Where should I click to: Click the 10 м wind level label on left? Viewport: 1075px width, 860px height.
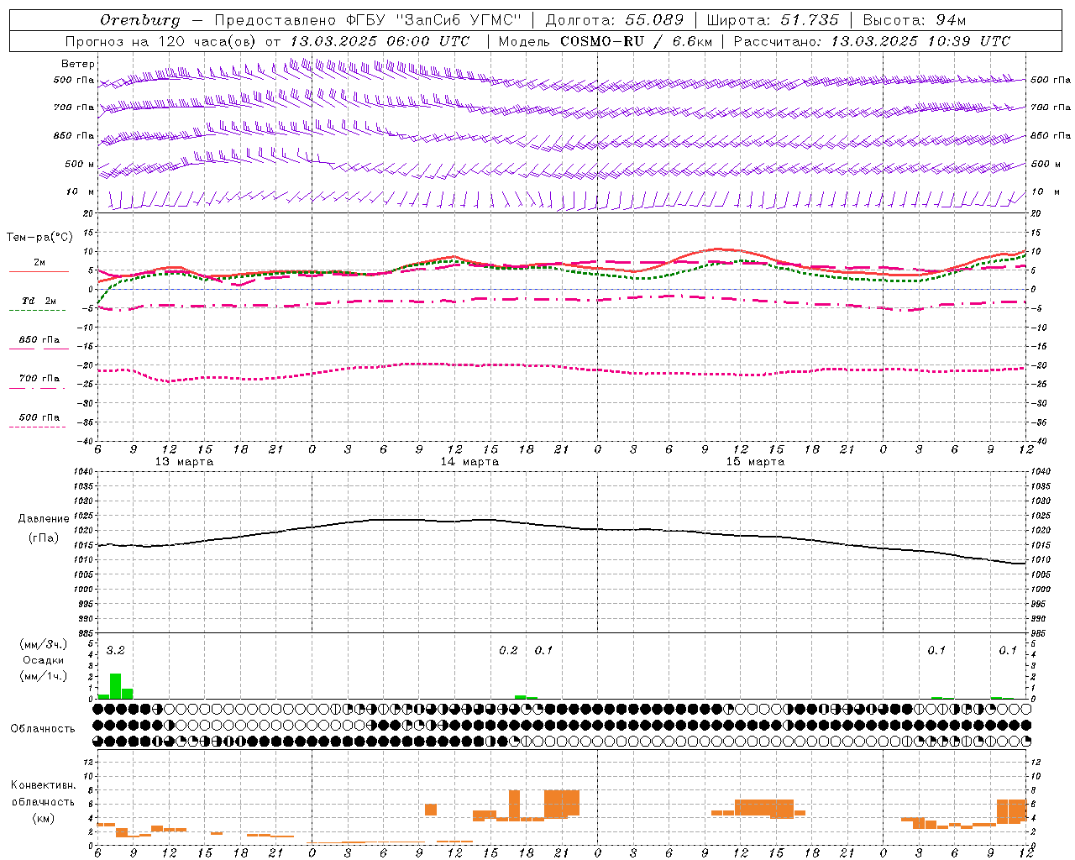[x=80, y=192]
